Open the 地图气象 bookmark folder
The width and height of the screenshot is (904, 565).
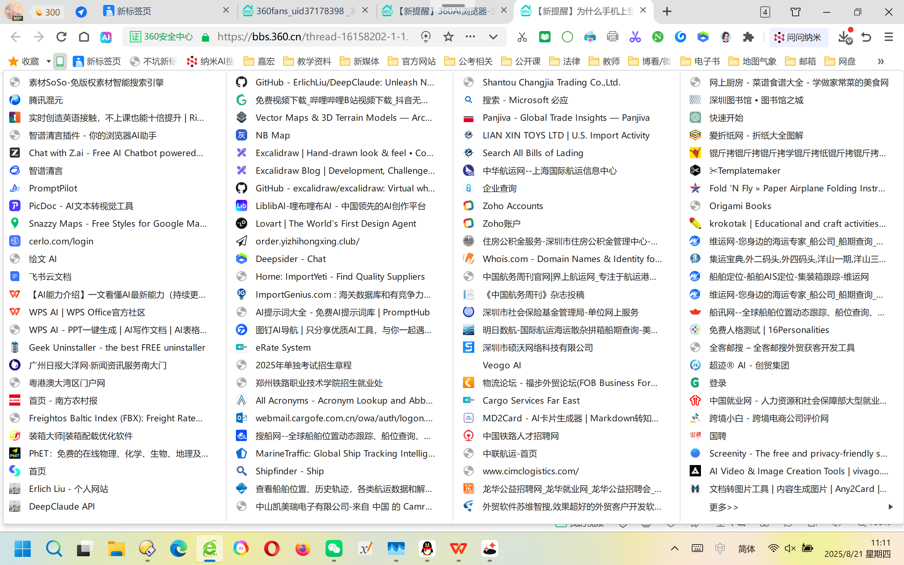[x=753, y=61]
